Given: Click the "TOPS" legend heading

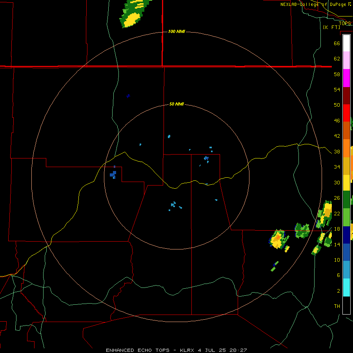Looking at the screenshot, I should (x=345, y=23).
